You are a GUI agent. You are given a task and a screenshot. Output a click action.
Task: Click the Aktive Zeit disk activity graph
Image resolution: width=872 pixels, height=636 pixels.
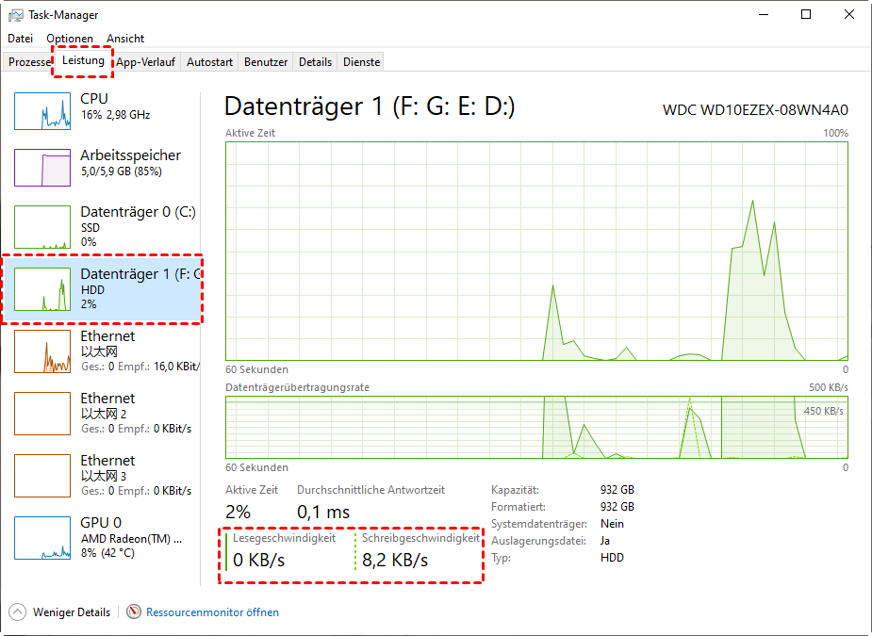coord(536,251)
